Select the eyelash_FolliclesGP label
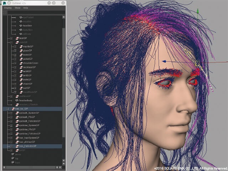Image resolution: width=228 pixels, height=171 pixels. [x=30, y=121]
